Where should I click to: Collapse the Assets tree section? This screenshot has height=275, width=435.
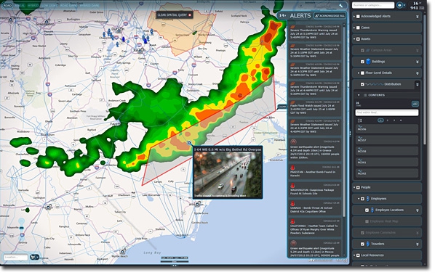click(354, 39)
